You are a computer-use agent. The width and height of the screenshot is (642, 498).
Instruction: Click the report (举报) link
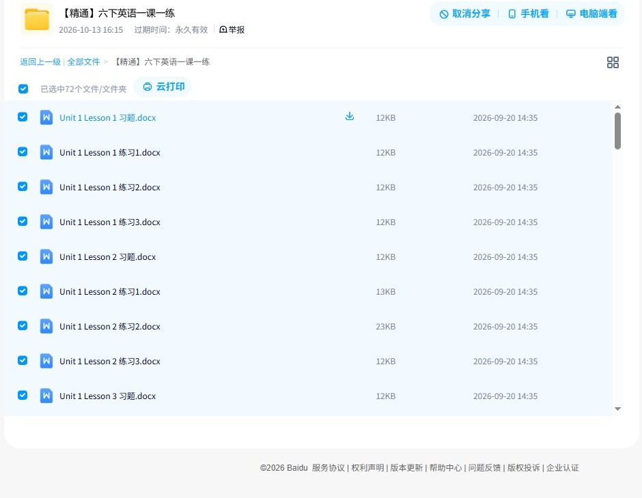[x=232, y=29]
